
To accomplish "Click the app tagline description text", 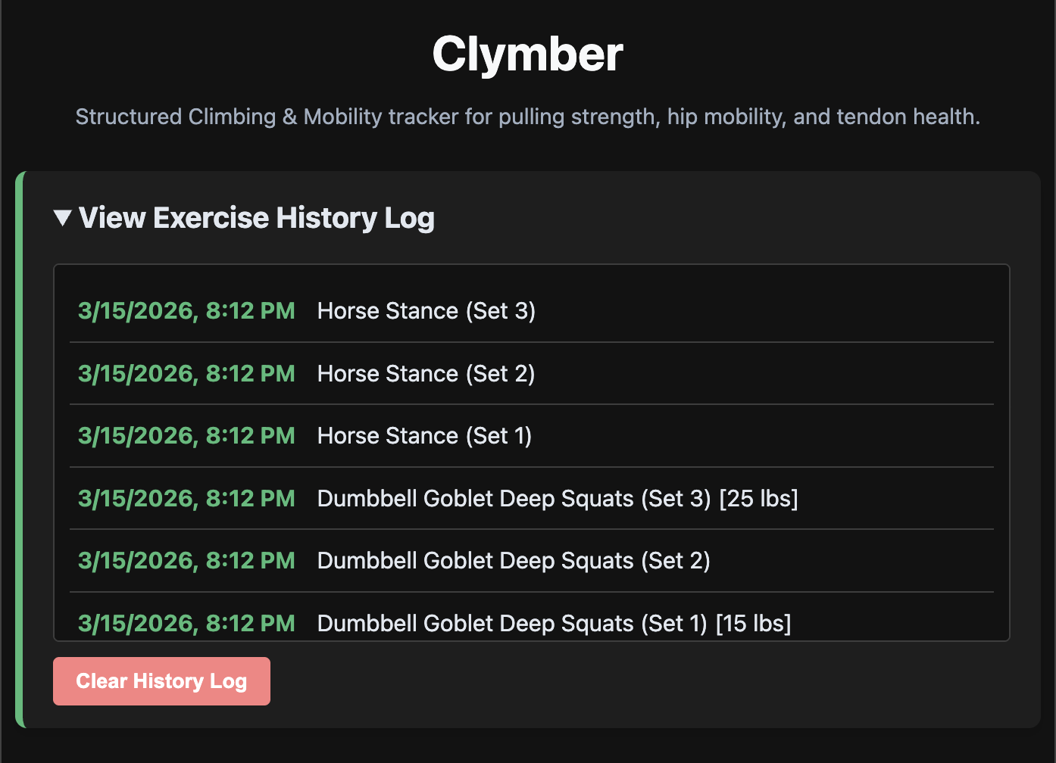I will click(x=527, y=117).
